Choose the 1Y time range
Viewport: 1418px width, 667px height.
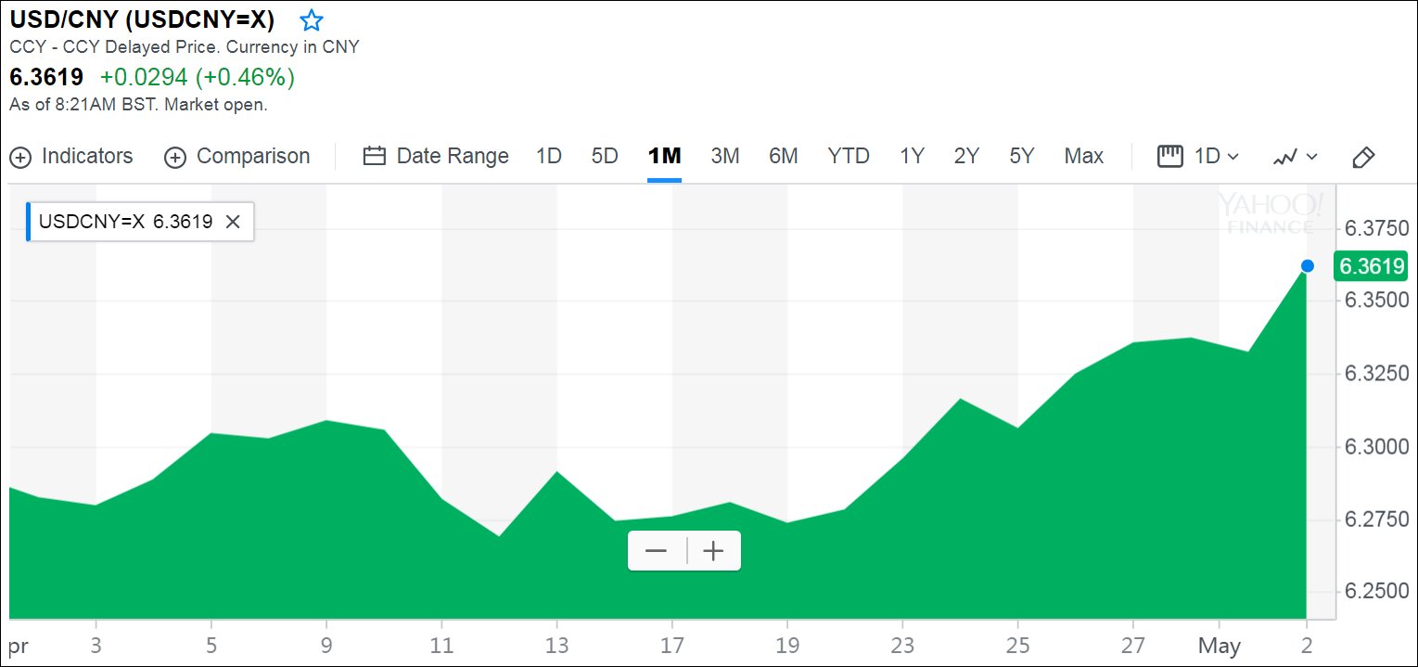tap(912, 156)
